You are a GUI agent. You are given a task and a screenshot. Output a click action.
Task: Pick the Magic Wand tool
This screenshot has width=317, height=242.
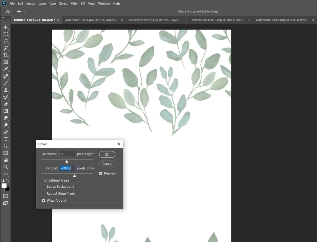pyautogui.click(x=6, y=48)
